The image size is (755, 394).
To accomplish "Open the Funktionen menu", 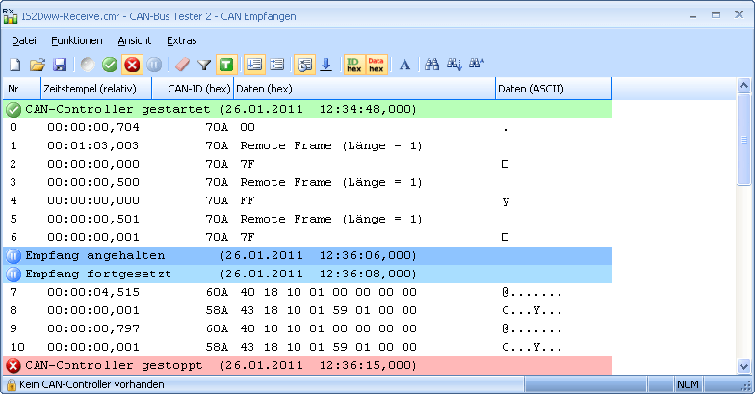I will [x=77, y=40].
